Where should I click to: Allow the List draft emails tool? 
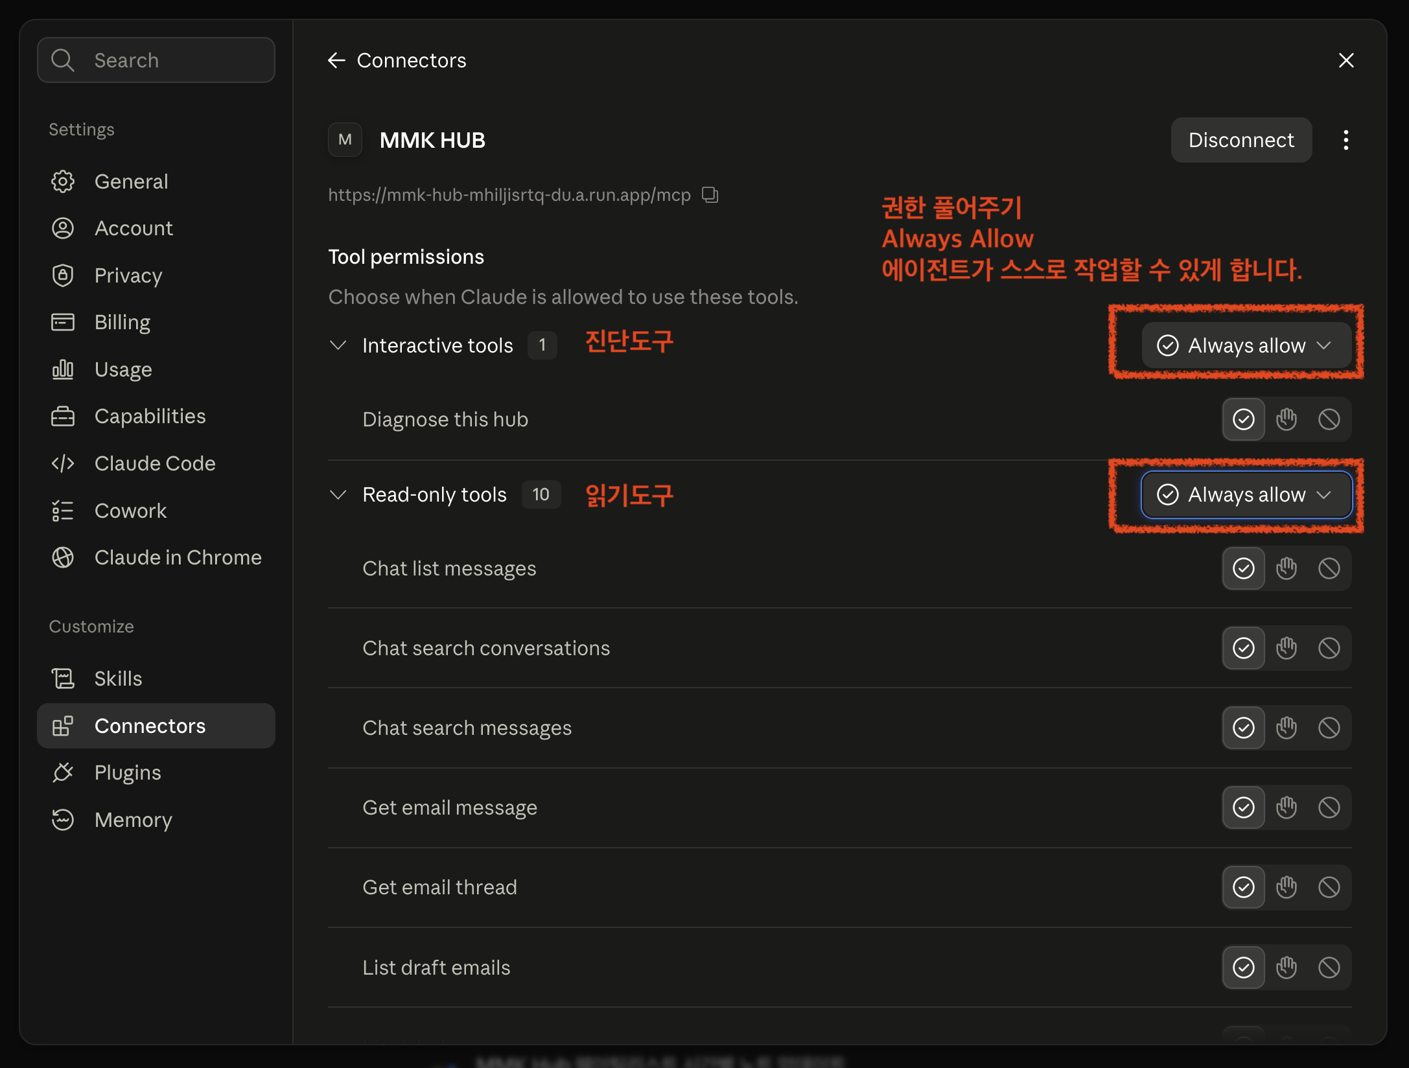(1243, 968)
